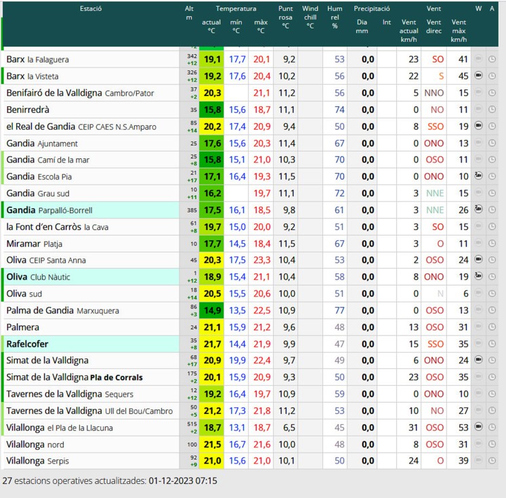The width and height of the screenshot is (506, 498).
Task: Click the clock icon for Rafelcofer
Action: pyautogui.click(x=492, y=344)
